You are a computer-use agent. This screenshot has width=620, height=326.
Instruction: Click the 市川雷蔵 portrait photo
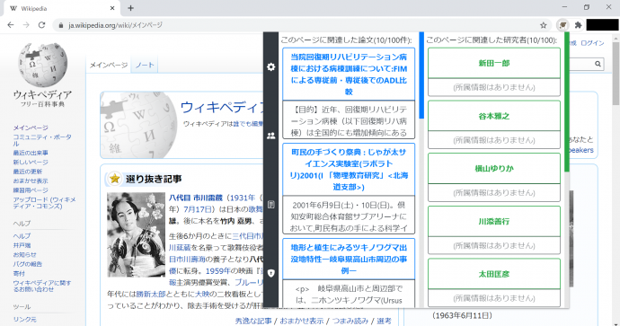pyautogui.click(x=136, y=234)
